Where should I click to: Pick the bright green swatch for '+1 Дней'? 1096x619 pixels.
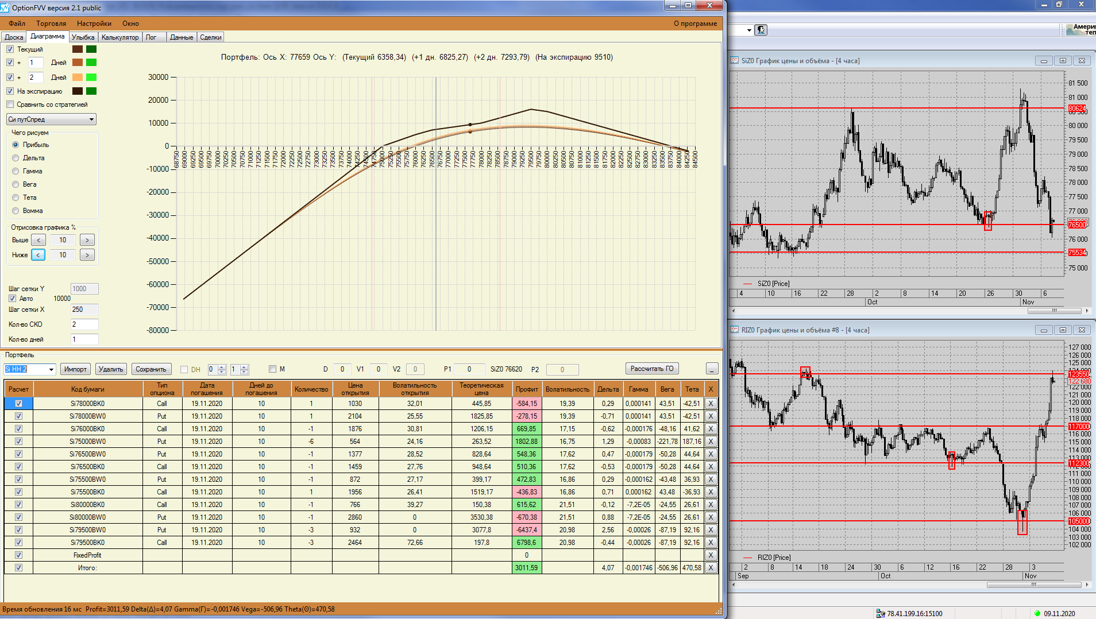[91, 63]
